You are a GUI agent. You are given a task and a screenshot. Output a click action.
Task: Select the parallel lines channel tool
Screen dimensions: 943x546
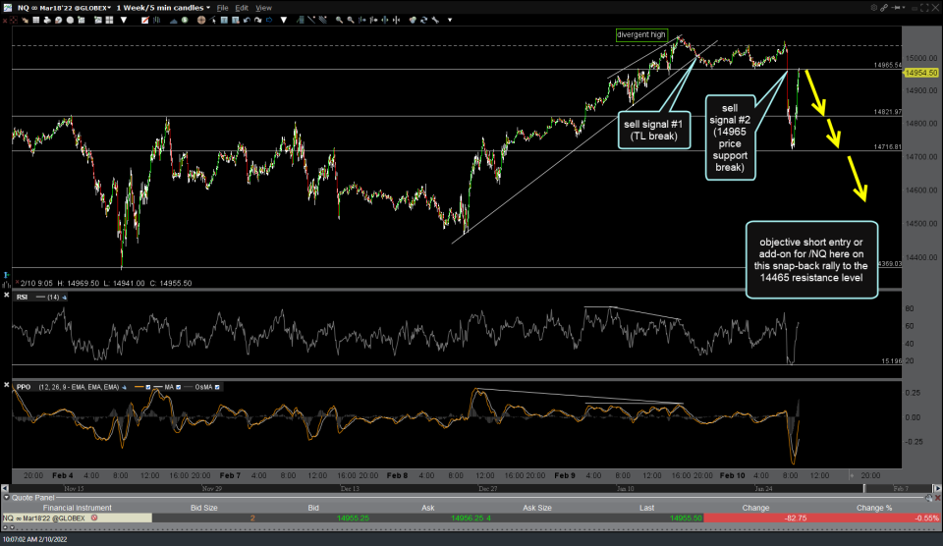click(x=322, y=20)
